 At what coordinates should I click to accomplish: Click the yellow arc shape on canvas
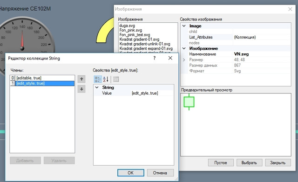click(x=105, y=30)
